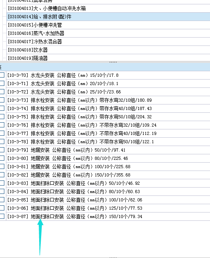Select row 水龙头安装 20/10个/18.1
210x258 pixels.
click(x=108, y=83)
